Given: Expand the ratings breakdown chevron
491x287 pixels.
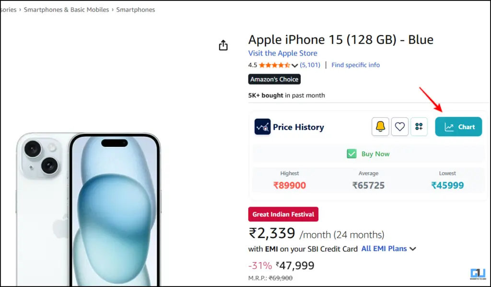Looking at the screenshot, I should point(294,66).
